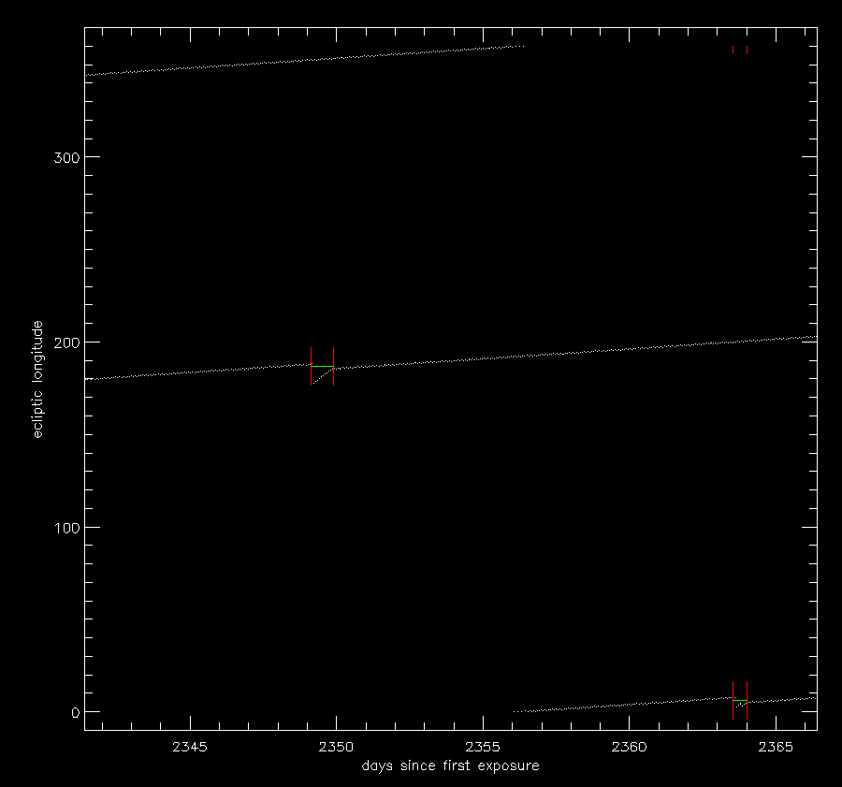Click the left red marker near longitude 0
842x787 pixels.
733,701
